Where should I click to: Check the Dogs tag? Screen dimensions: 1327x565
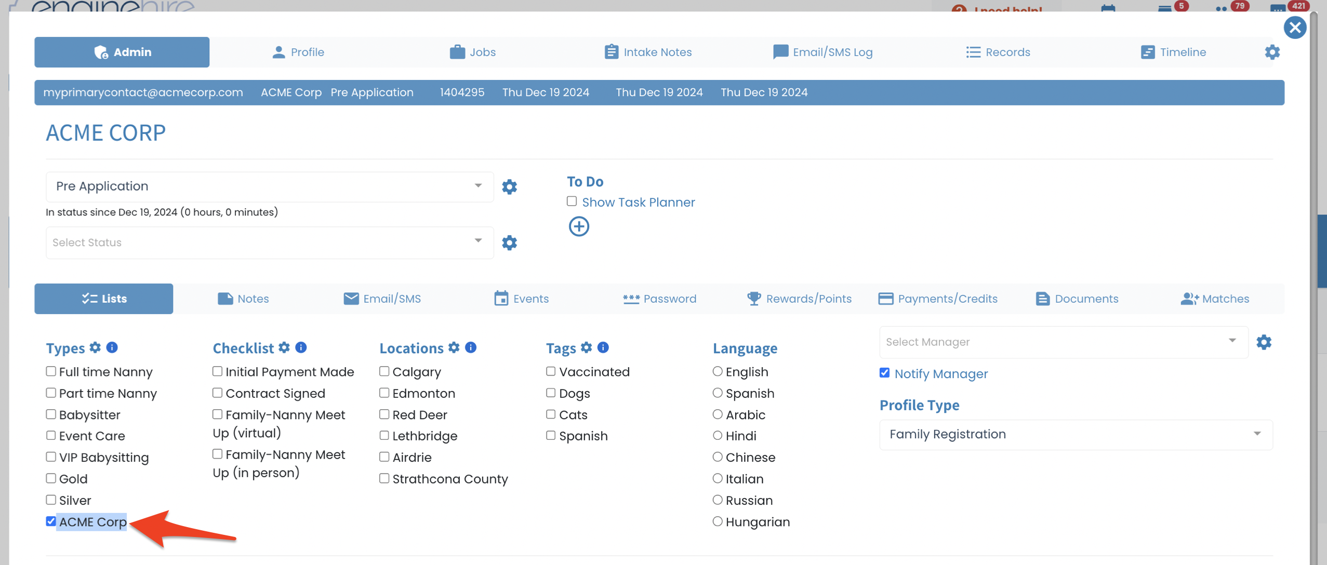tap(551, 393)
